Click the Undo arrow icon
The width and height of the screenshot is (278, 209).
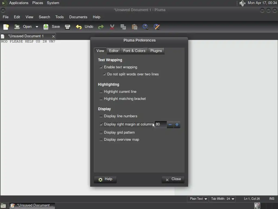click(79, 27)
